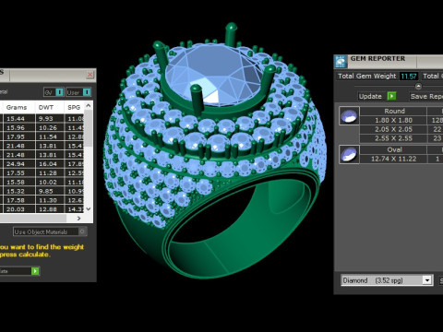Click the 17.55 grams cell

(18, 172)
